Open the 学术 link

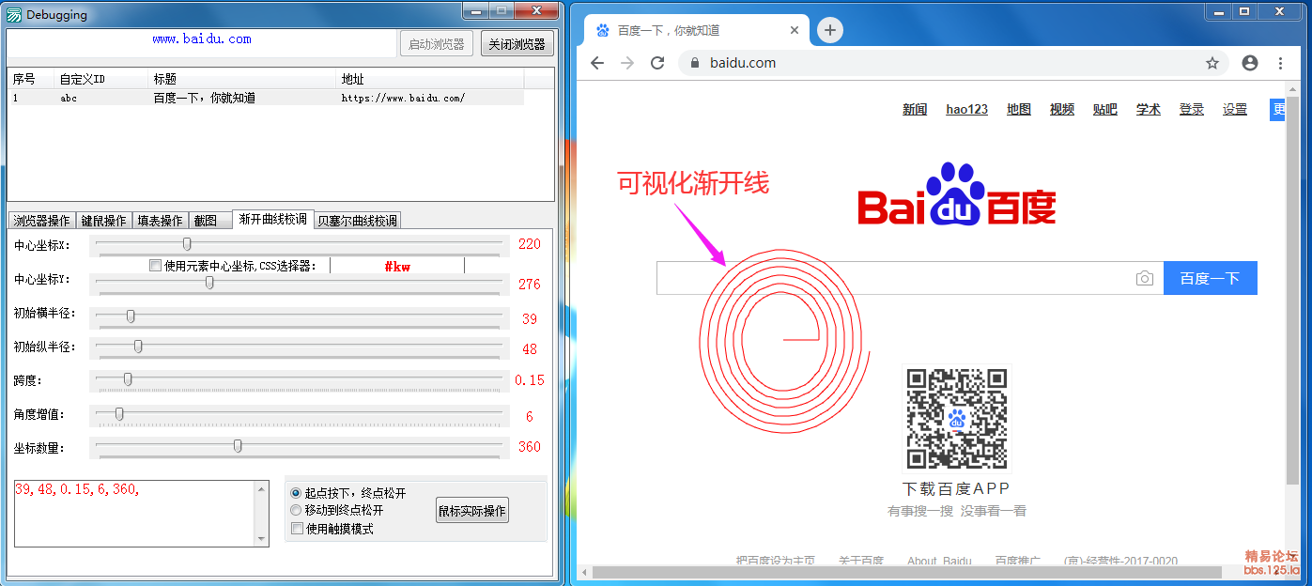coord(1149,109)
